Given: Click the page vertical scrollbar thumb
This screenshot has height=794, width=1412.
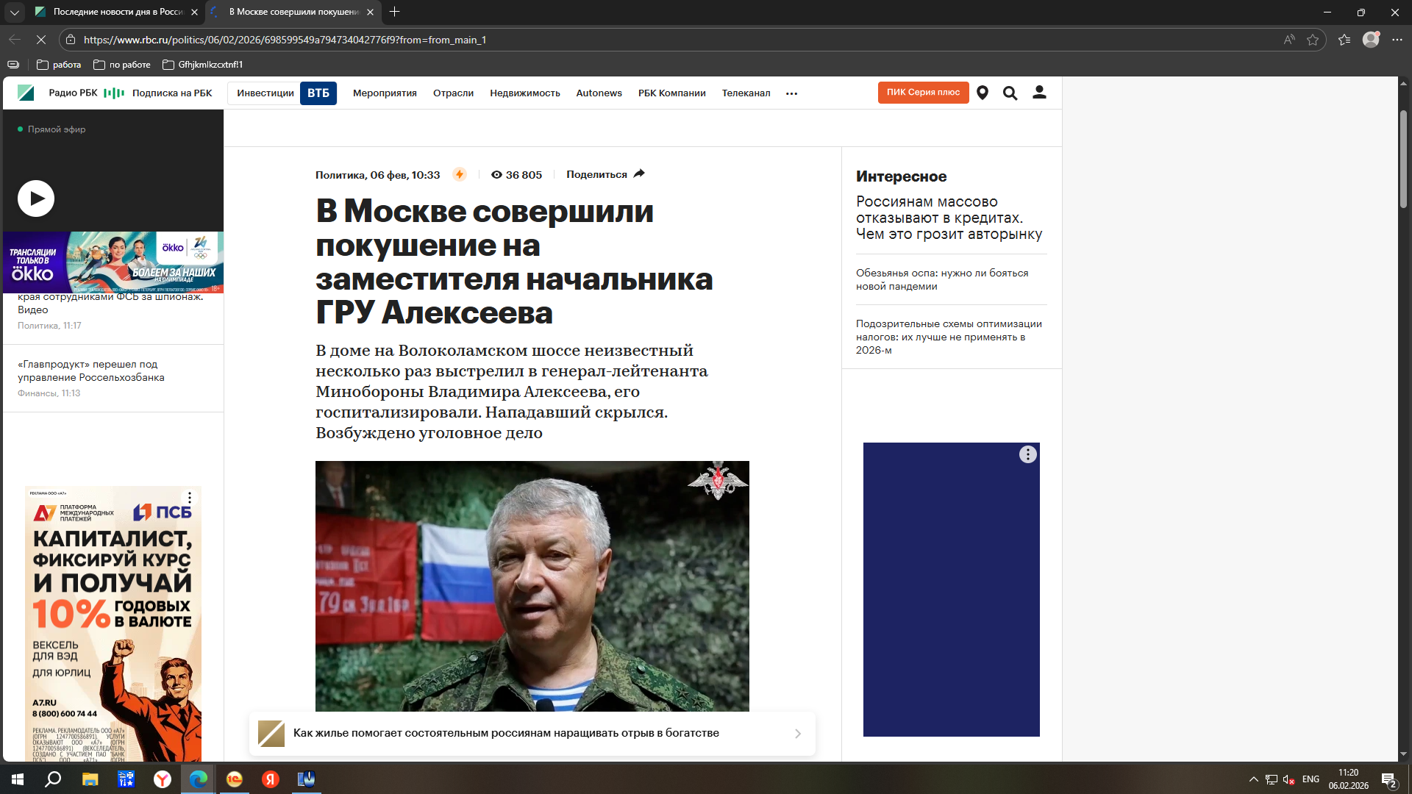Looking at the screenshot, I should coord(1403,158).
